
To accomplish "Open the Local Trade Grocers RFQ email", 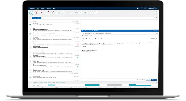I will coord(54,70).
